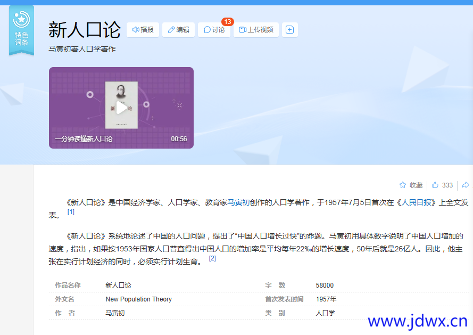The height and width of the screenshot is (335, 473).
Task: Select the 作品名称 value 新人口论
Action: tap(118, 285)
